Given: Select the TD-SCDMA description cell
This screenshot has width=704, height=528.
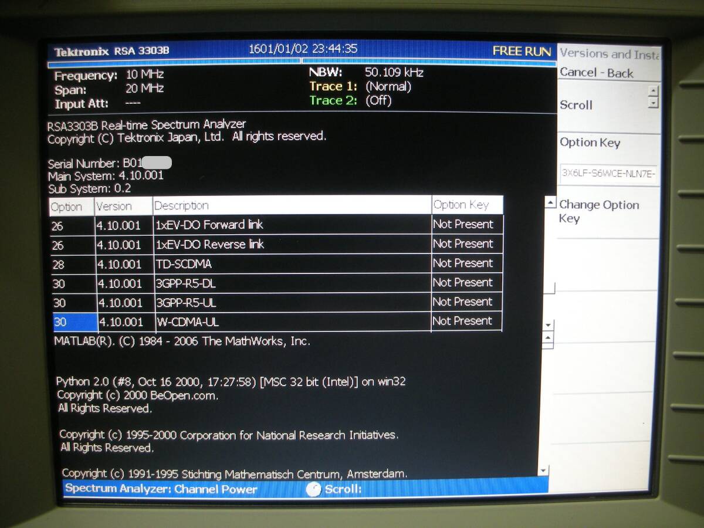Looking at the screenshot, I should [x=292, y=264].
